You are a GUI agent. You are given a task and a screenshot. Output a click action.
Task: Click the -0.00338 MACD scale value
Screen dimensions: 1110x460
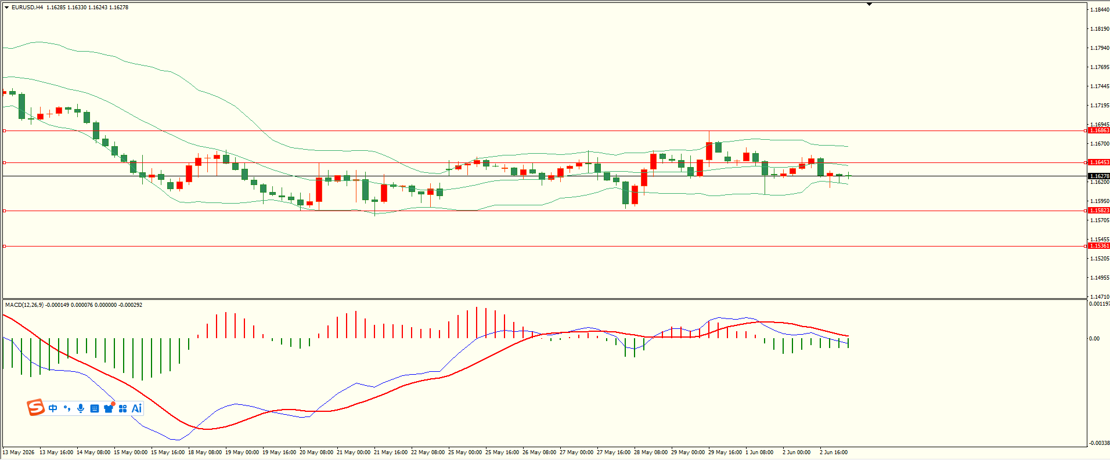pos(1099,443)
